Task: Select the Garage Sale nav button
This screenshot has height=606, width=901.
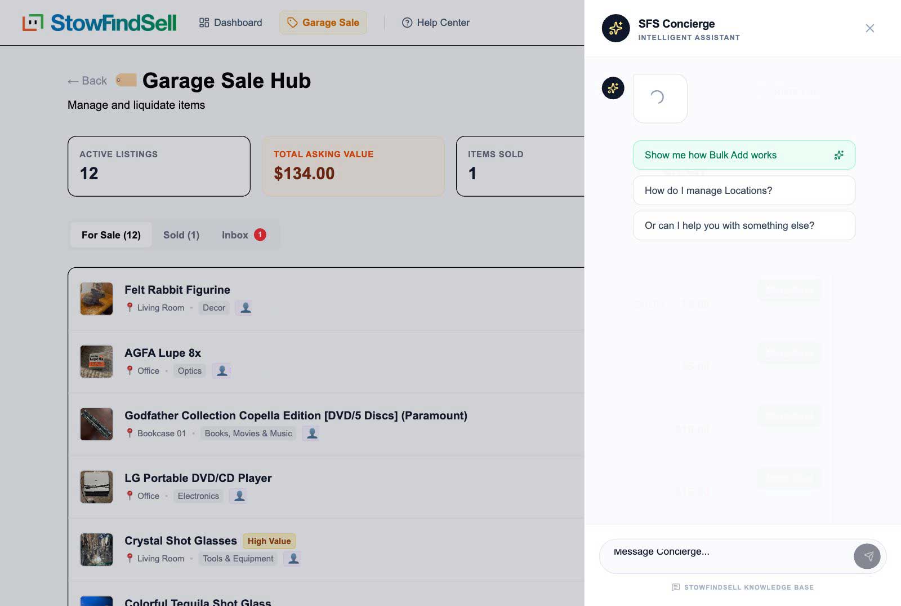Action: 323,23
